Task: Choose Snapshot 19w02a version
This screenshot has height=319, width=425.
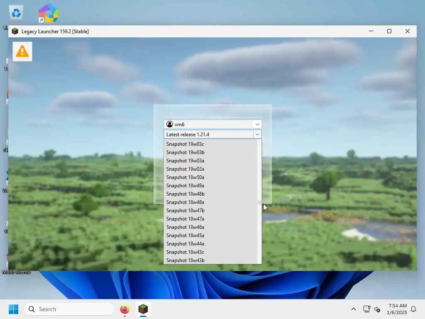Action: click(210, 169)
